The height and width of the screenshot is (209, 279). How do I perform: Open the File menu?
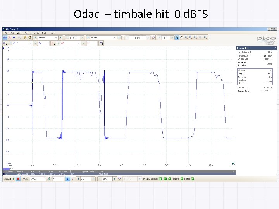pos(7,33)
